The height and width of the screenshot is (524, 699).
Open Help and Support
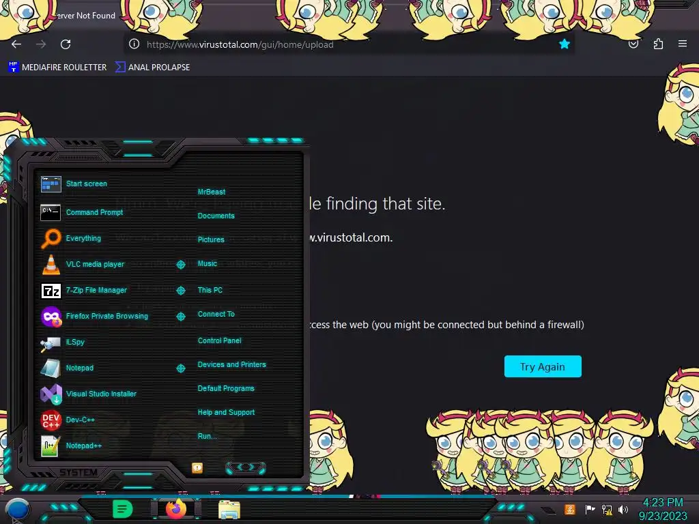click(226, 413)
